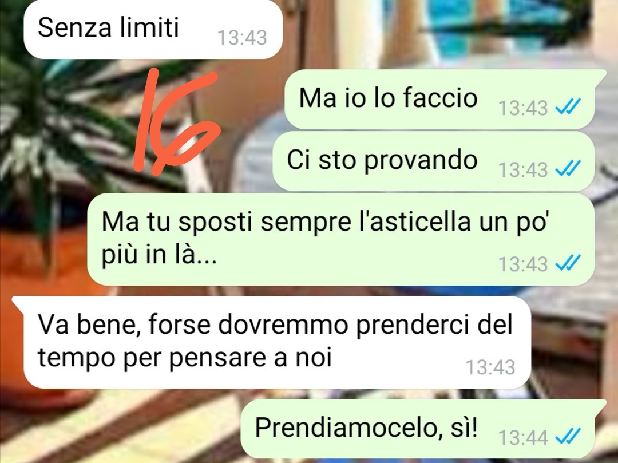Click the orange handwritten '16' annotation
This screenshot has width=618, height=463.
point(175,121)
